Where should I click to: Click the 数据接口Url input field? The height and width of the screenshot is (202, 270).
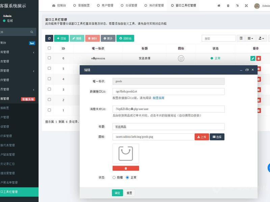point(168,91)
